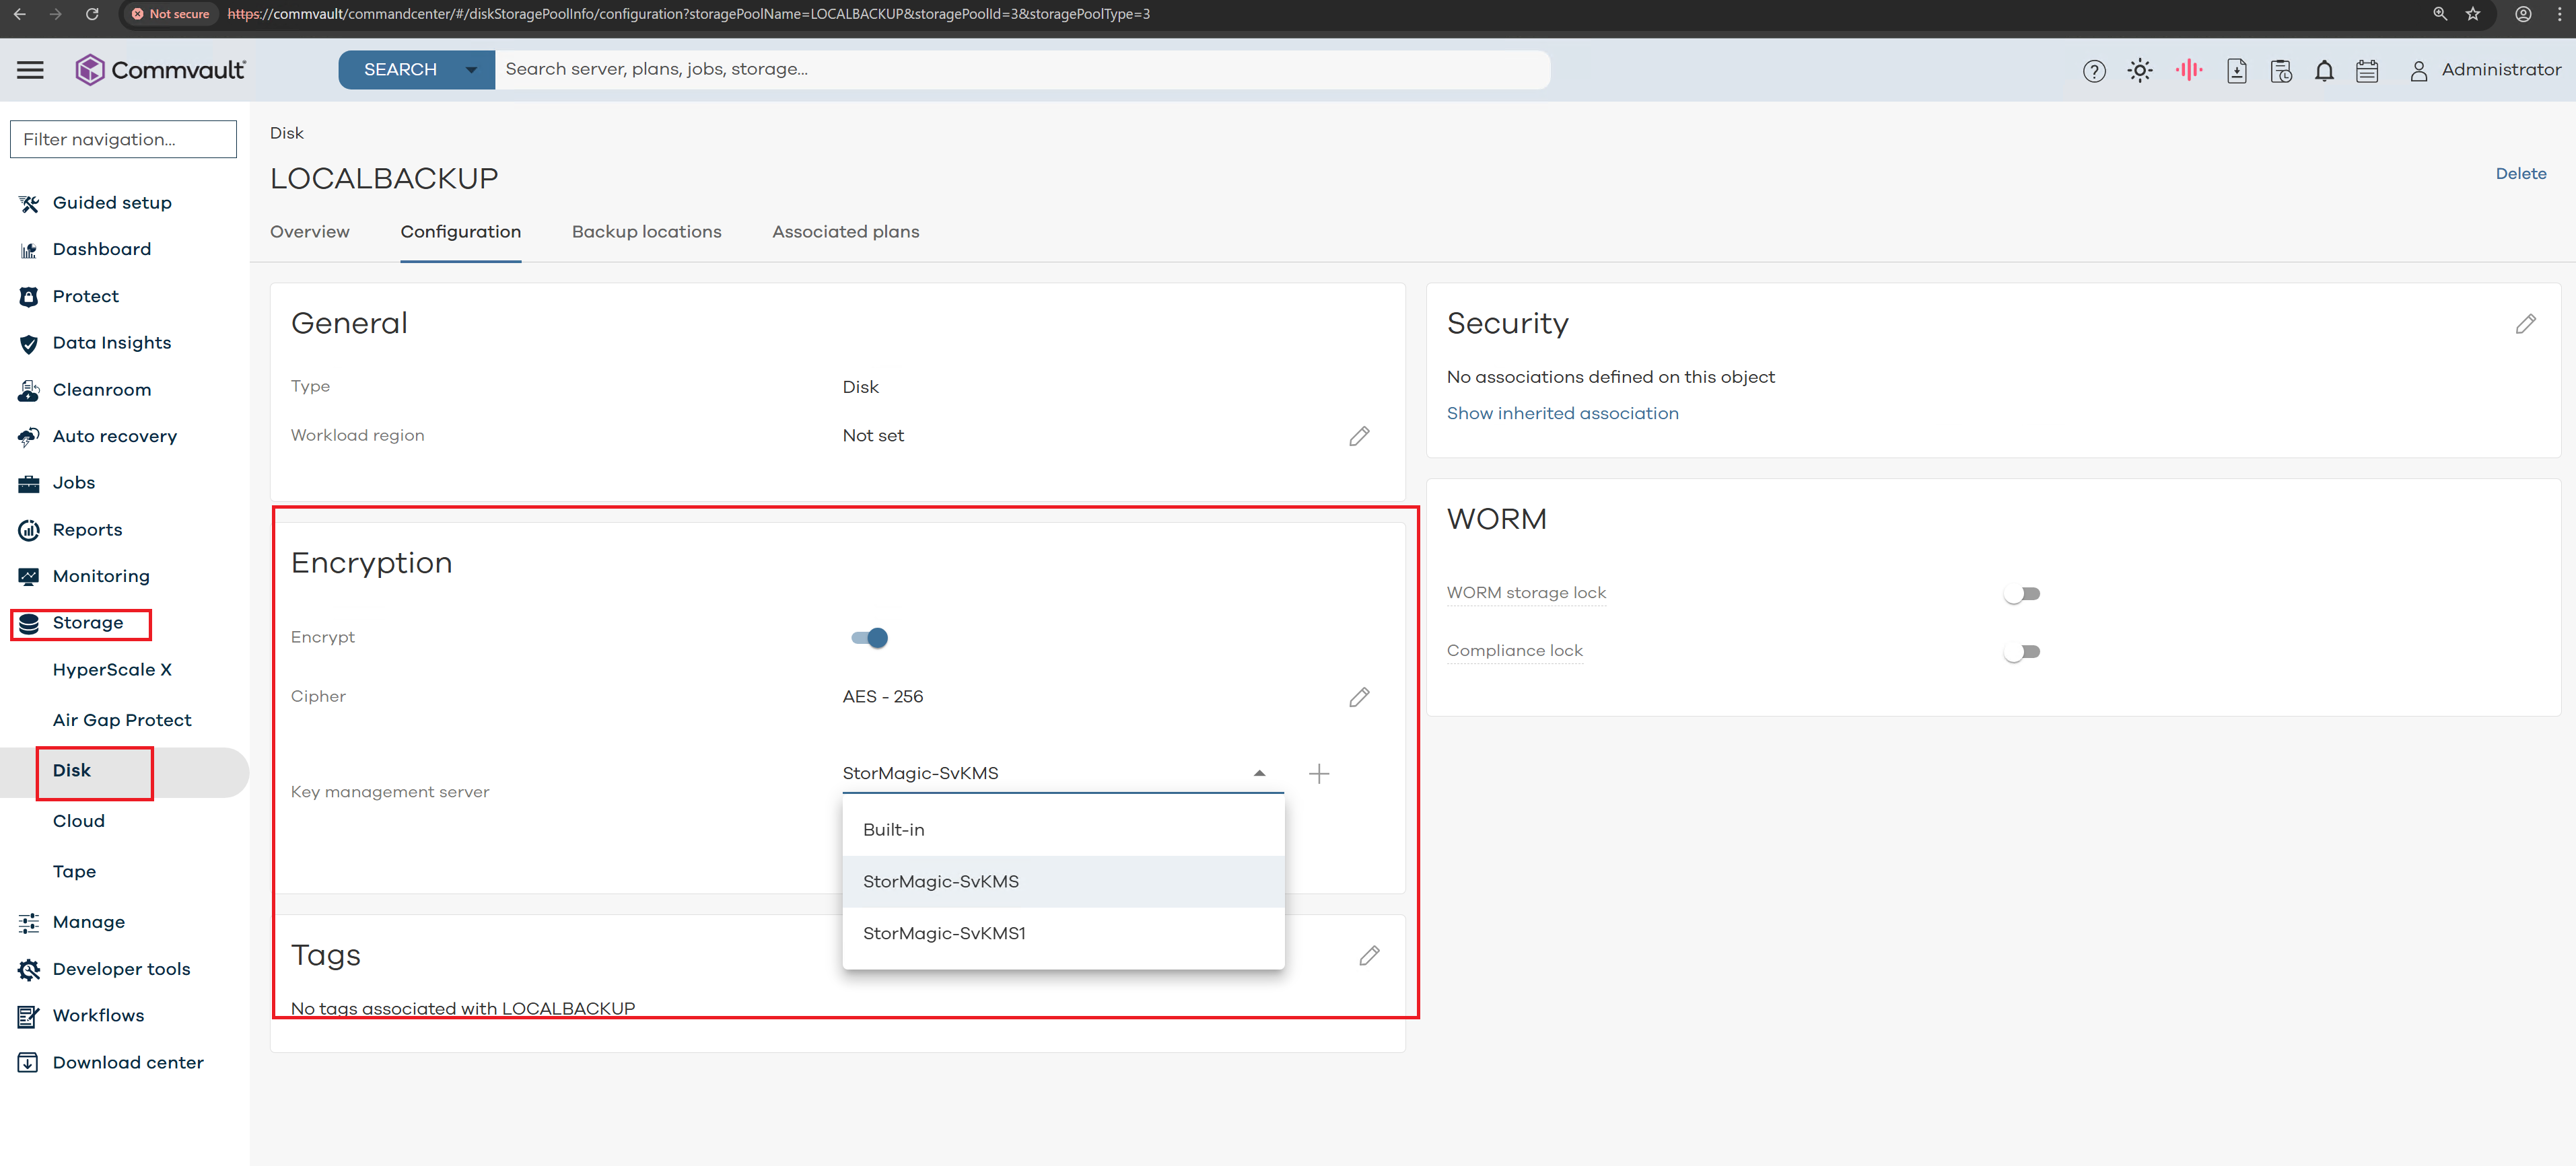Focus the global search input field
This screenshot has width=2576, height=1166.
coord(1022,70)
